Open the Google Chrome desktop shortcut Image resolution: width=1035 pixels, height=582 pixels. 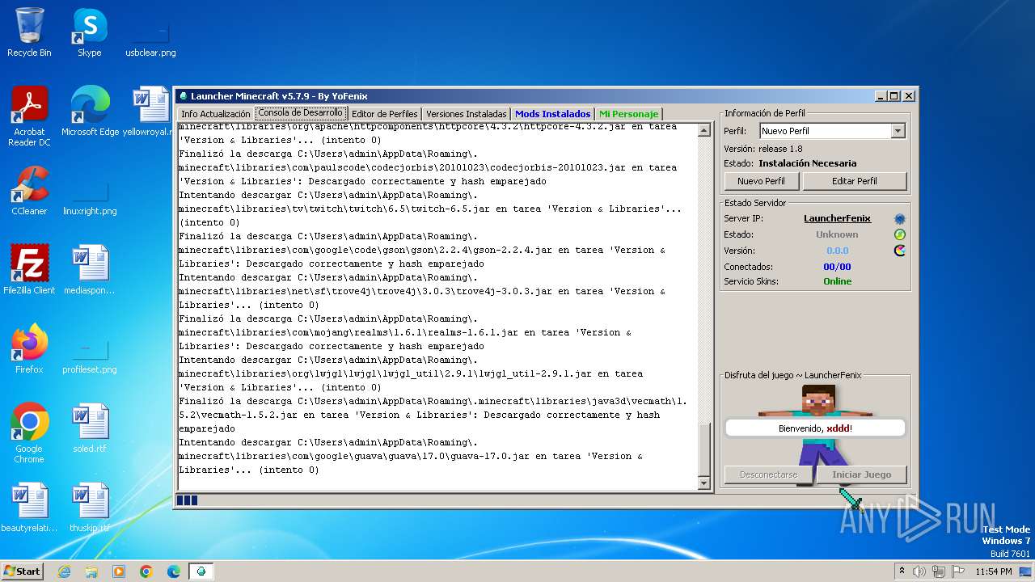[x=29, y=433]
